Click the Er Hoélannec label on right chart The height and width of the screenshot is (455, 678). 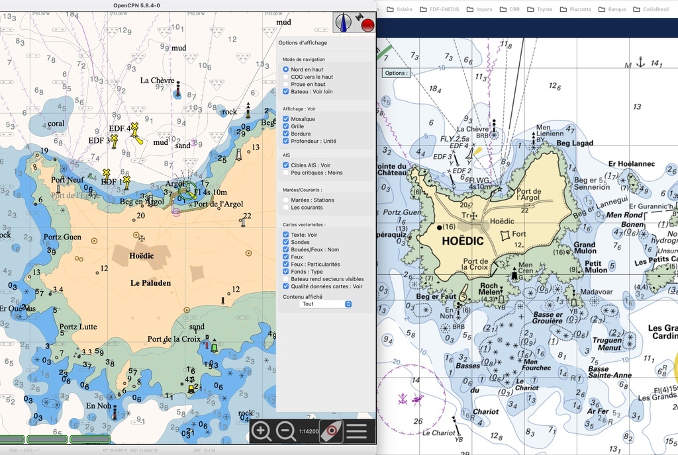click(631, 163)
